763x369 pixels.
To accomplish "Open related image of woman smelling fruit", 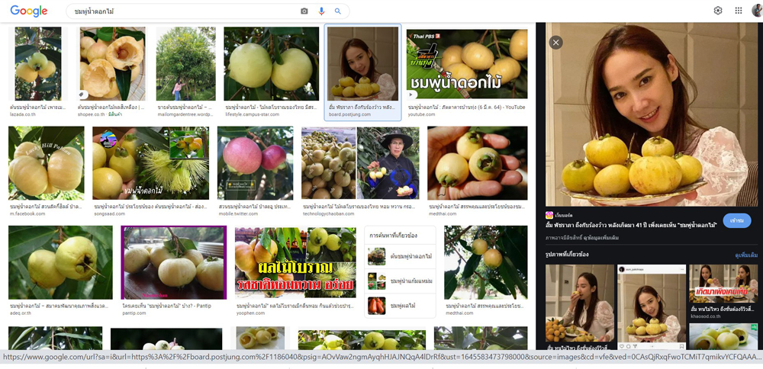I will 580,303.
